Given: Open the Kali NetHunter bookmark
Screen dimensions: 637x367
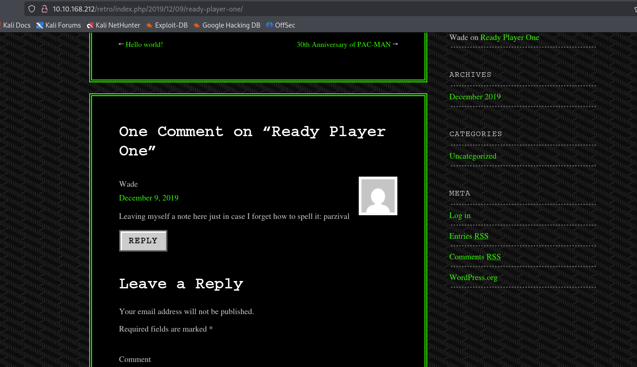Looking at the screenshot, I should coord(114,25).
